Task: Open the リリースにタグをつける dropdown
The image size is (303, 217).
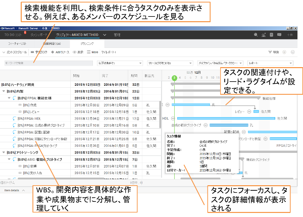Action: click(x=170, y=63)
